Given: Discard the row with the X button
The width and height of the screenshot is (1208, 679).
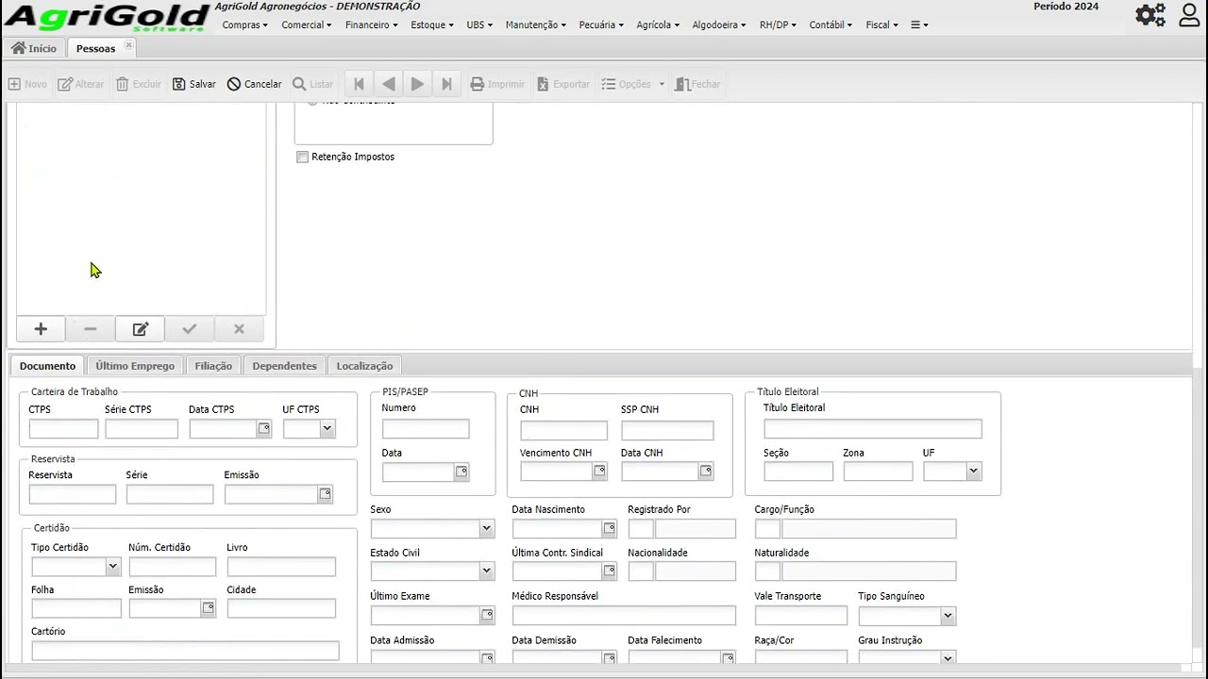Looking at the screenshot, I should (x=239, y=329).
